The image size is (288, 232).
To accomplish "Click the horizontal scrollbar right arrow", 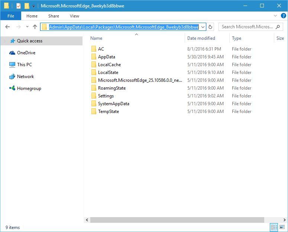I will 284,220.
